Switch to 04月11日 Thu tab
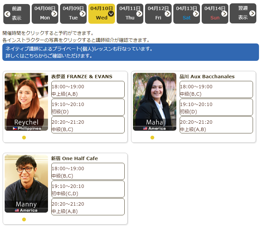The width and height of the screenshot is (261, 229). click(x=130, y=14)
